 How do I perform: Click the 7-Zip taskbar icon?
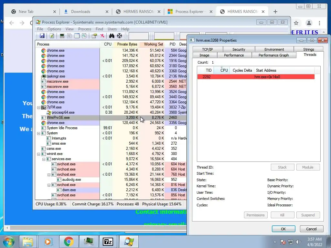click(108, 242)
